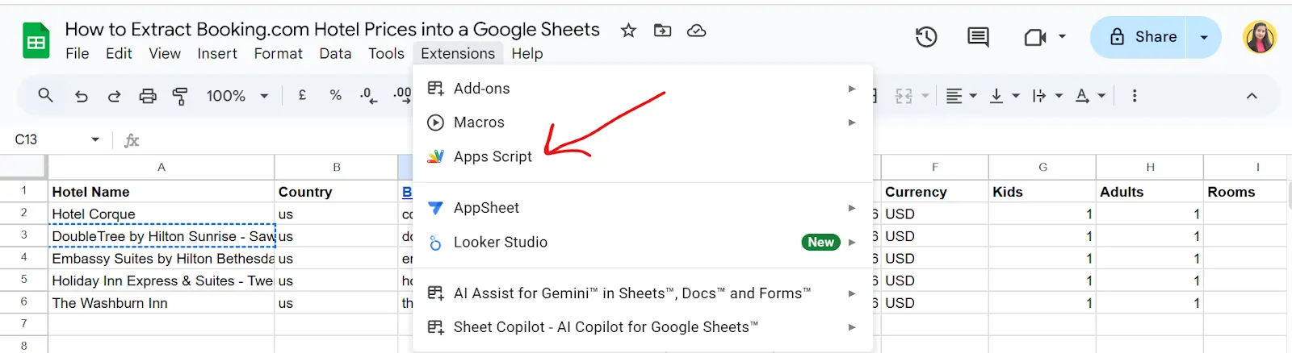Open the Google Sheets home icon

36,41
